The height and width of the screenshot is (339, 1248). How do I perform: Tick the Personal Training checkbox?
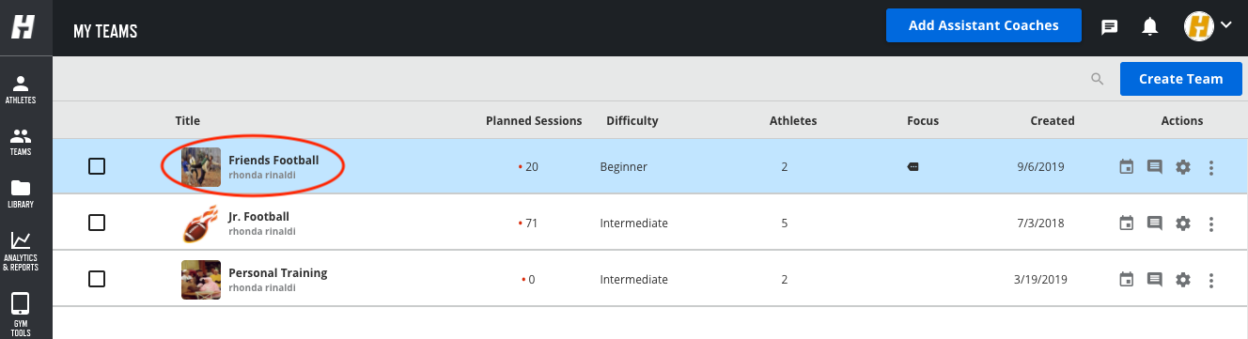click(x=97, y=279)
